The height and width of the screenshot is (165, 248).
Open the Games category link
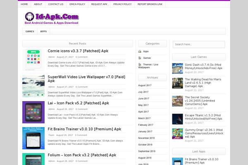(x=147, y=58)
